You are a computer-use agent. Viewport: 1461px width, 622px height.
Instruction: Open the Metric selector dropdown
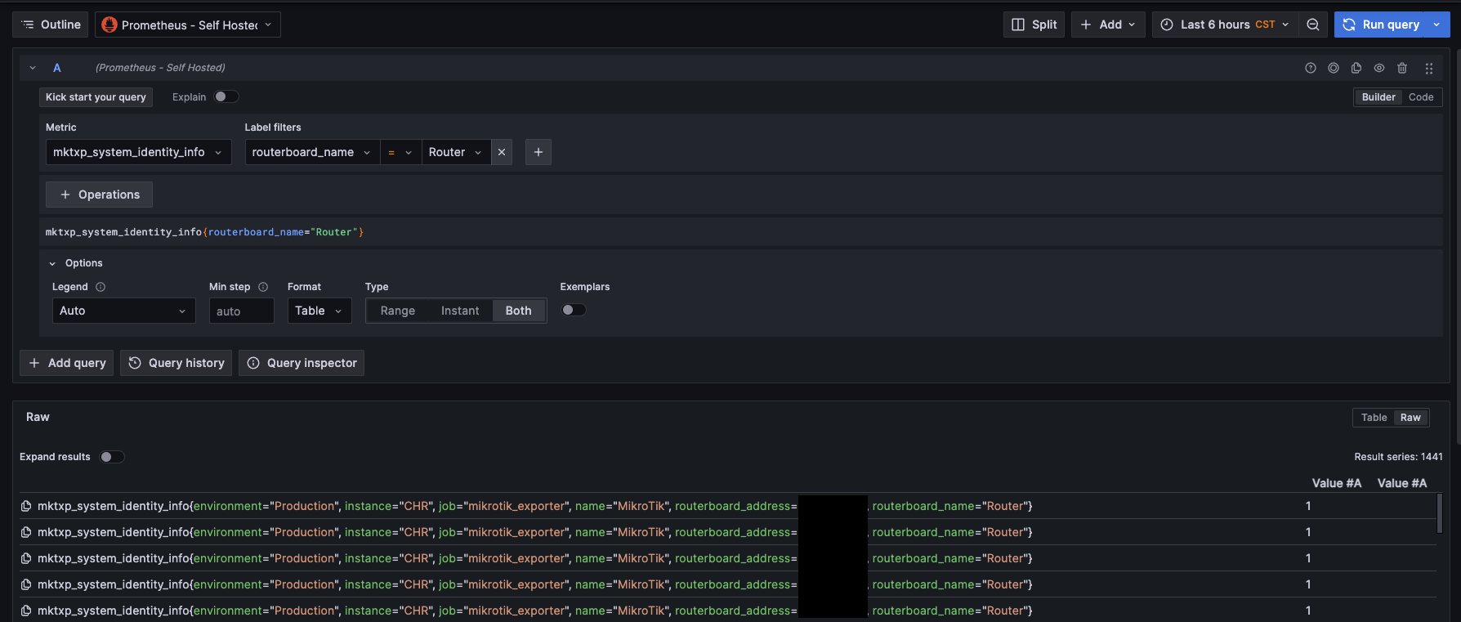(139, 152)
